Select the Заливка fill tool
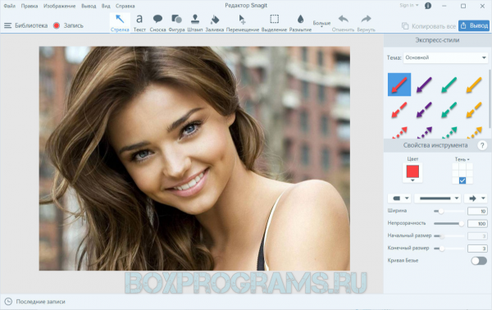 click(x=215, y=23)
